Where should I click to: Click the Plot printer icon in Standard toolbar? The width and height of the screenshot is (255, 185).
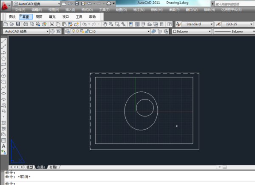(25, 24)
